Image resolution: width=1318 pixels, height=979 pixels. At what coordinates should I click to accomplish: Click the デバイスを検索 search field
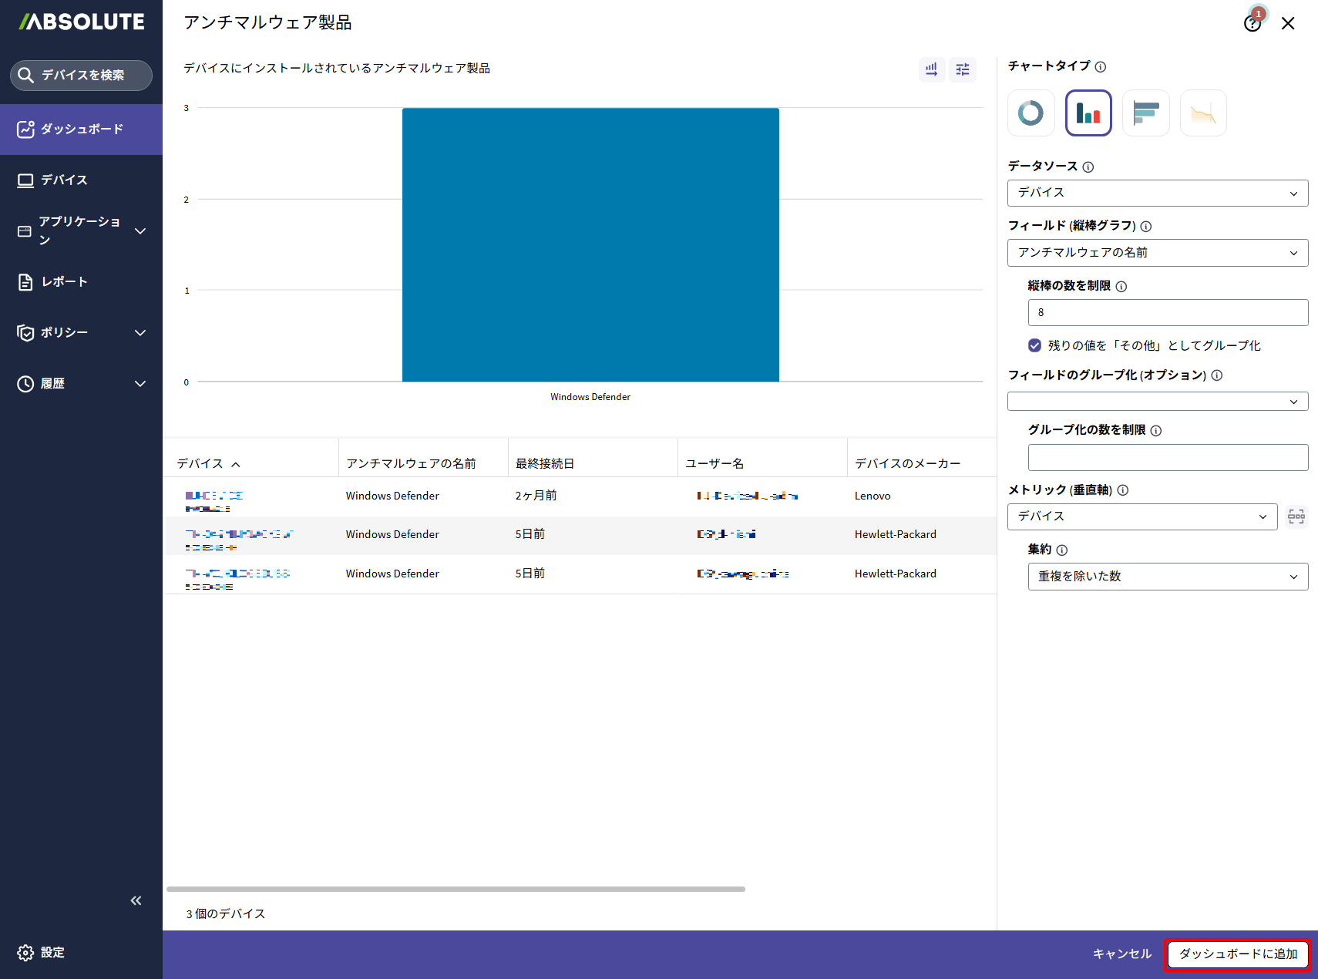point(81,76)
